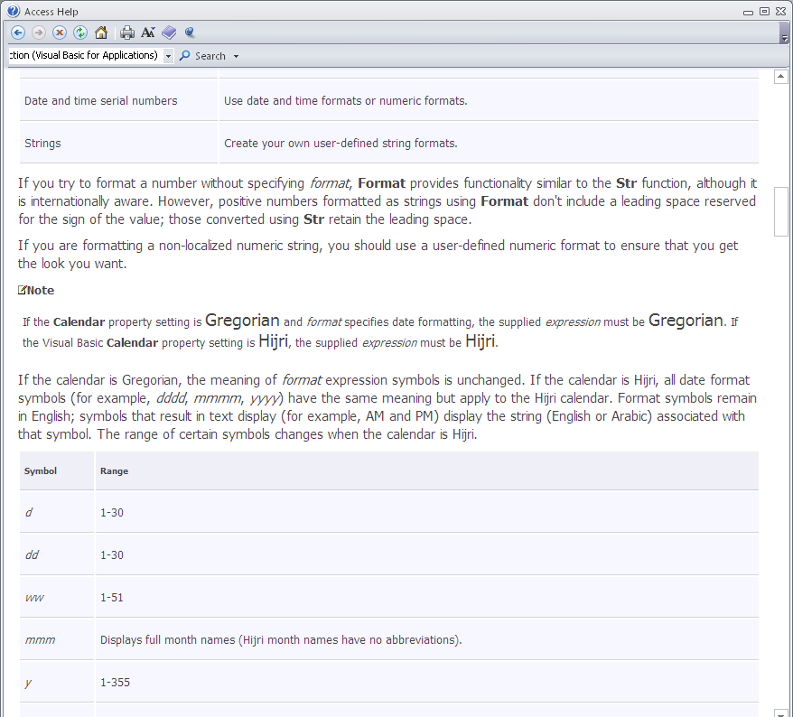Screen dimensions: 793x717
Task: Click the large 'Hijri' after 'setting is'
Action: click(273, 341)
